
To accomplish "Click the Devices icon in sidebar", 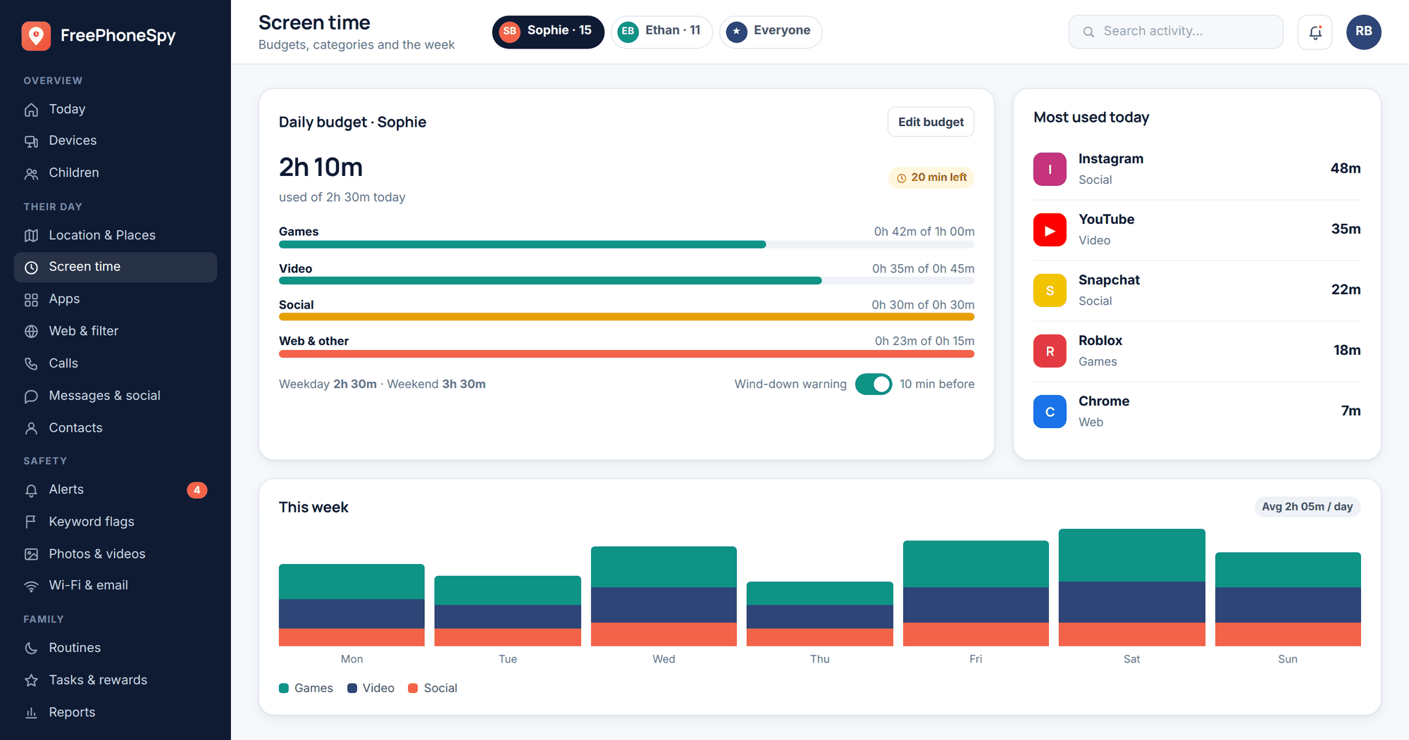I will click(x=31, y=142).
